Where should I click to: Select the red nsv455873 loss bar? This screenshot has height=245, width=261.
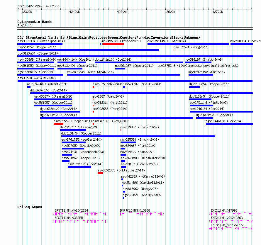coord(113,44)
